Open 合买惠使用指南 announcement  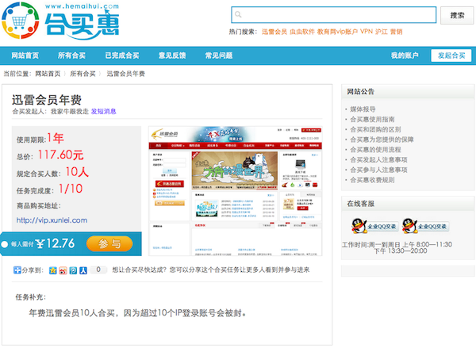[x=372, y=119]
